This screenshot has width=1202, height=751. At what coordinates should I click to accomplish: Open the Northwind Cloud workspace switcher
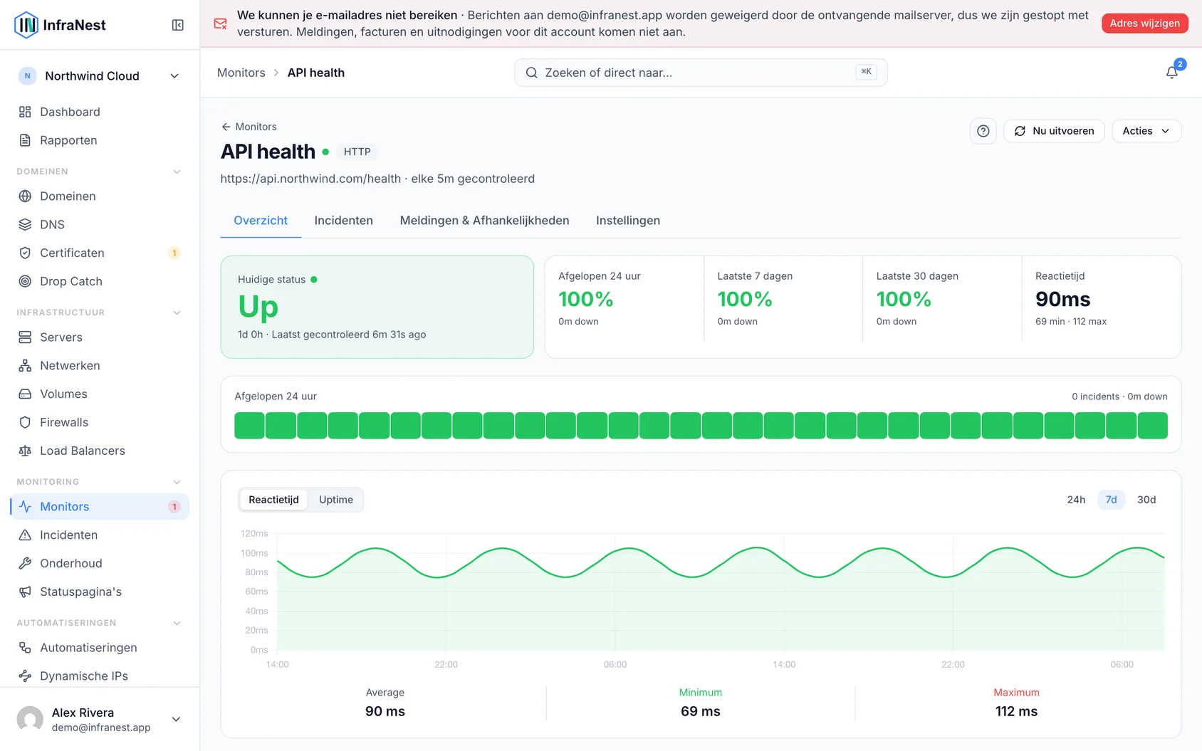100,76
